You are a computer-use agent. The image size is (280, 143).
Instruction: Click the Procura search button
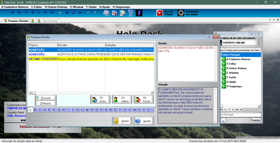coord(45,98)
